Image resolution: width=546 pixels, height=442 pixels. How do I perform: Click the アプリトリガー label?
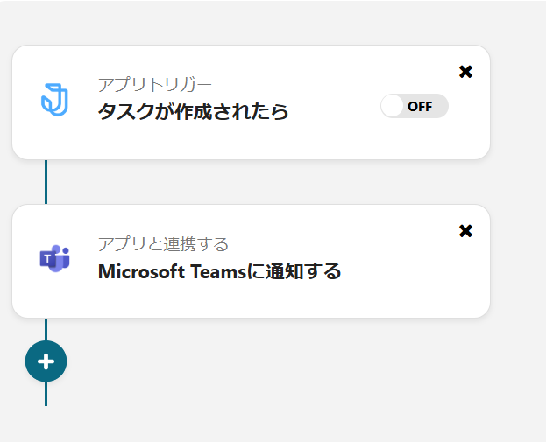pyautogui.click(x=155, y=85)
